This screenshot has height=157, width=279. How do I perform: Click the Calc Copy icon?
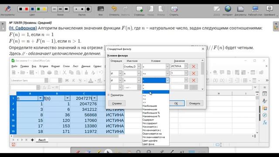[x=71, y=72]
